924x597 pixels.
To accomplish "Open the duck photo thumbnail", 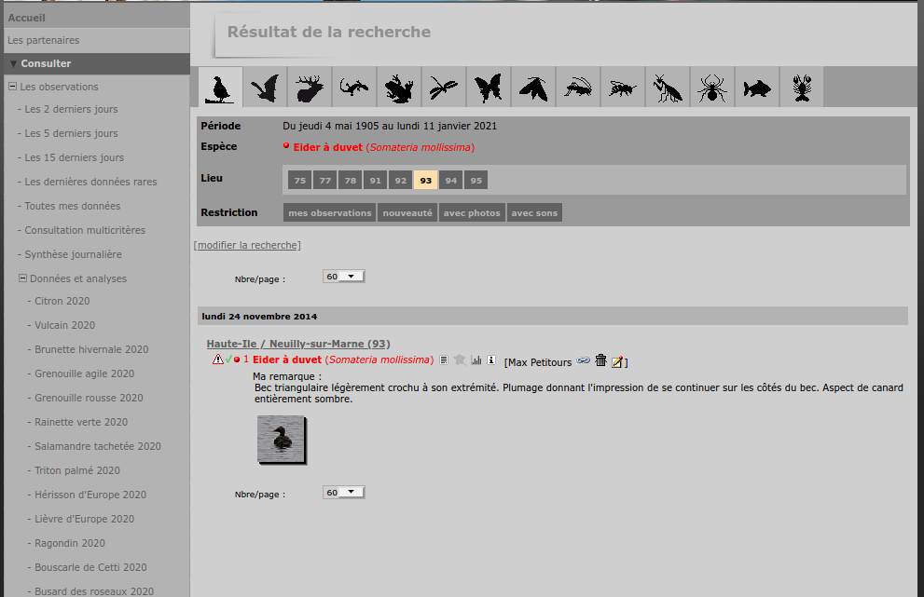I will click(x=281, y=438).
